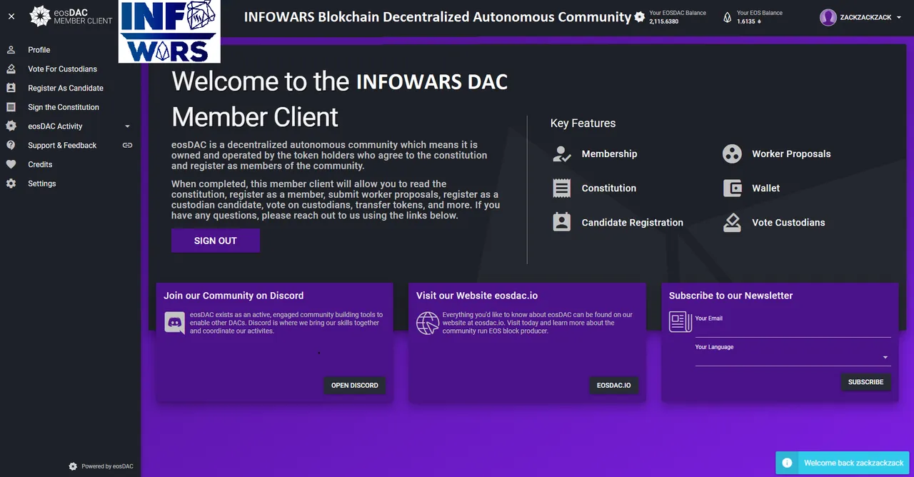The width and height of the screenshot is (914, 477).
Task: Click the Vote Custodians feature icon
Action: (x=732, y=222)
